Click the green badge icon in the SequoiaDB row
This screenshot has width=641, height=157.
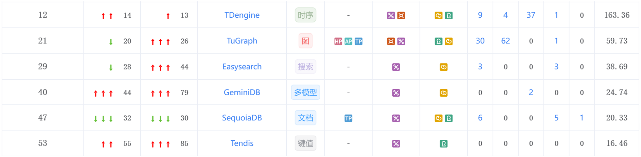click(449, 118)
